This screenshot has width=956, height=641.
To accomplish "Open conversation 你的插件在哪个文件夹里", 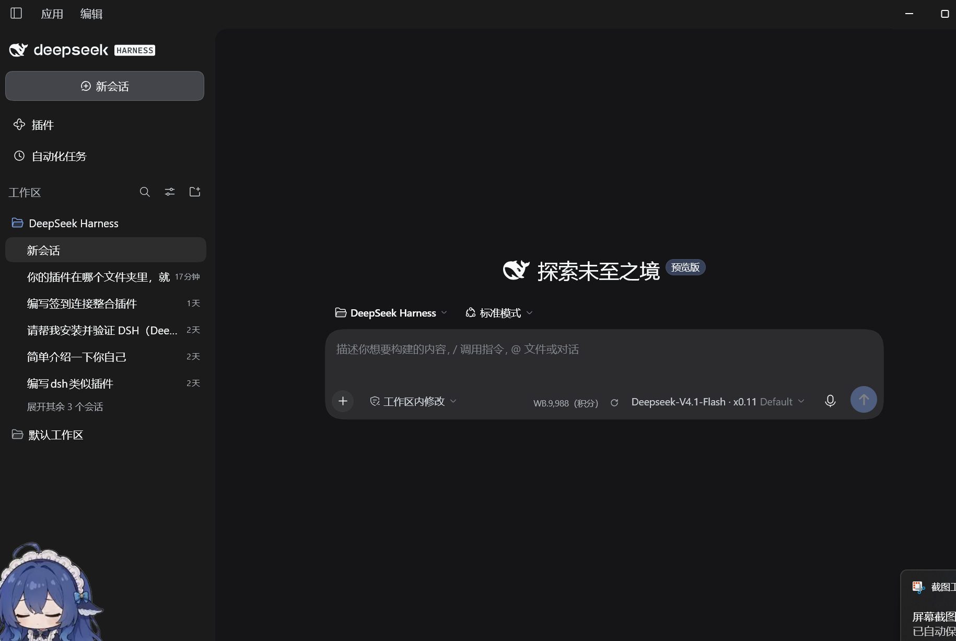I will point(106,277).
